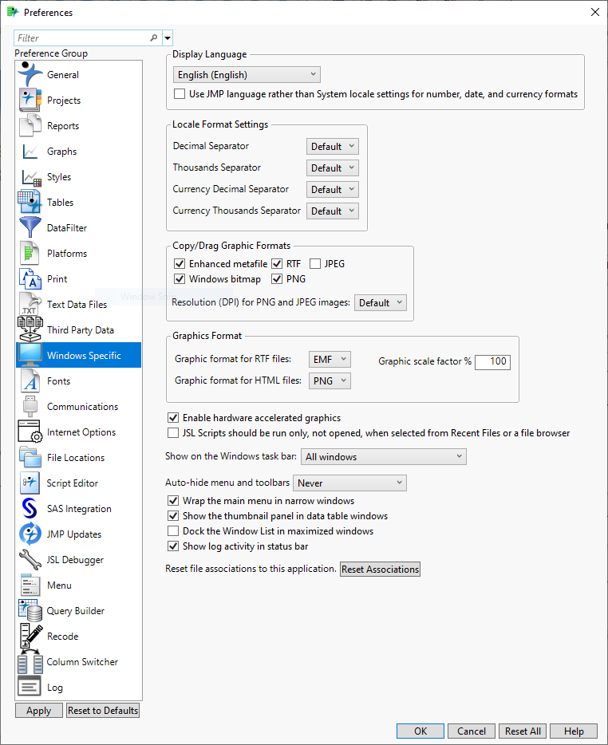The width and height of the screenshot is (608, 745).
Task: Select the Text Data Files icon
Action: click(x=30, y=304)
